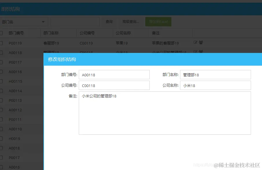Check the checkbox on row A00114
This screenshot has height=170, width=262.
pyautogui.click(x=2, y=91)
